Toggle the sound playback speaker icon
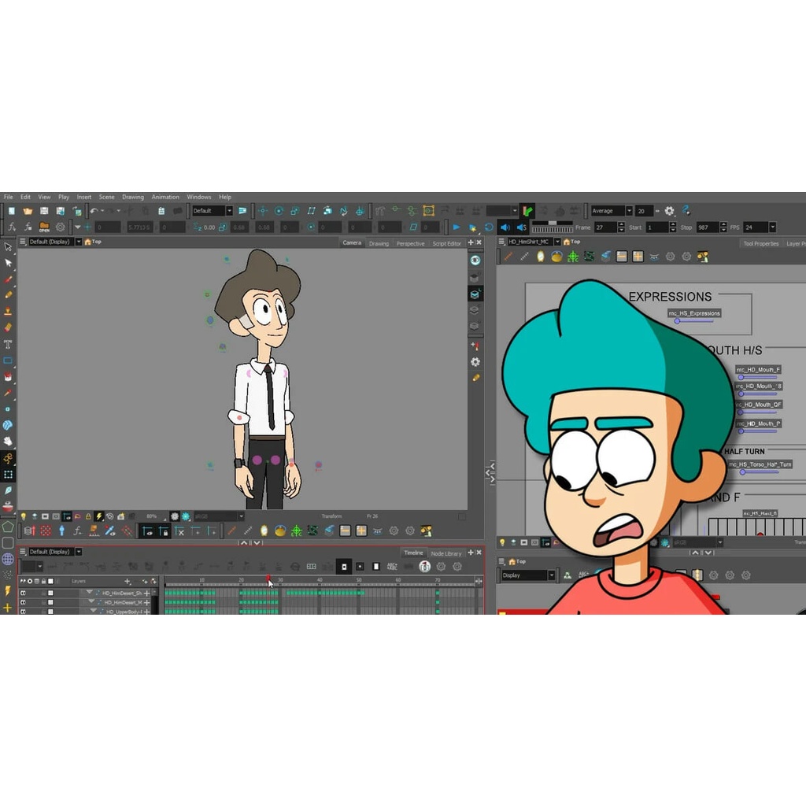This screenshot has height=806, width=806. point(505,227)
